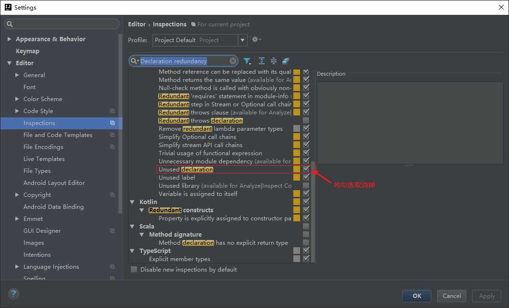Enable Redundant throws declaration inspection
The height and width of the screenshot is (308, 509).
tap(306, 120)
